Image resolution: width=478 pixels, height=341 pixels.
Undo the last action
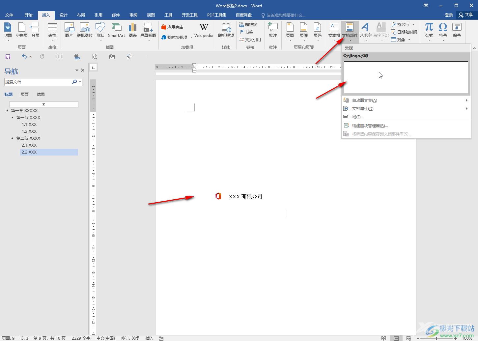pos(24,57)
